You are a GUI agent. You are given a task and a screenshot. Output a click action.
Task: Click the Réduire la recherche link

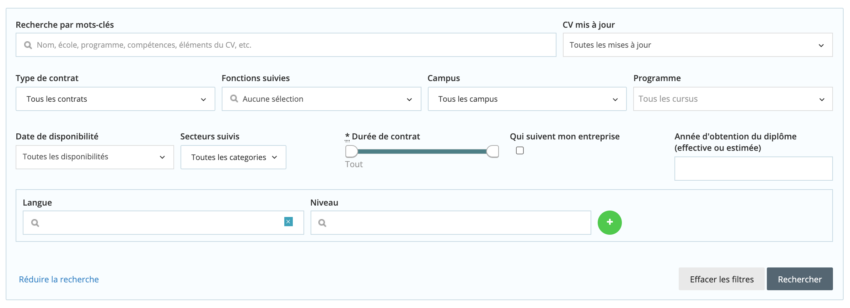pyautogui.click(x=59, y=280)
